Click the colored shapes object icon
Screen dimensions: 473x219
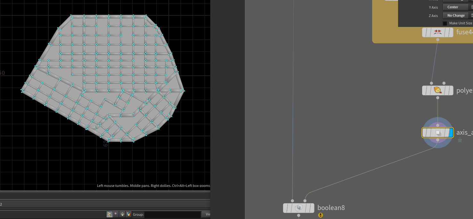[x=128, y=214]
